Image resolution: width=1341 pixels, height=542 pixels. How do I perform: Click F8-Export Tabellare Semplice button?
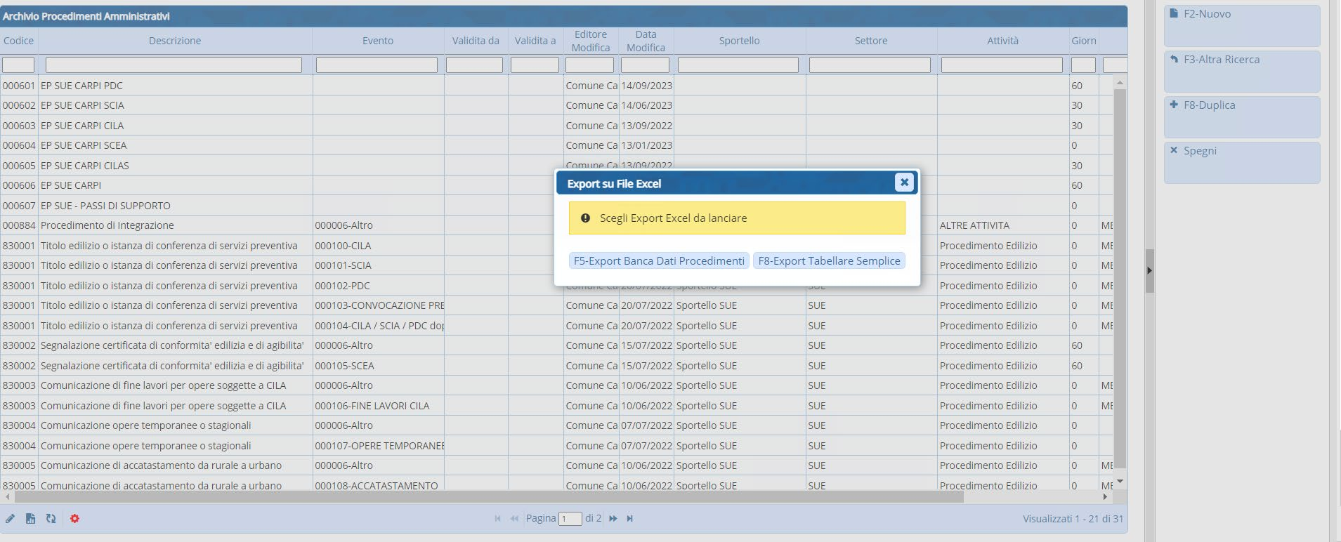coord(829,261)
